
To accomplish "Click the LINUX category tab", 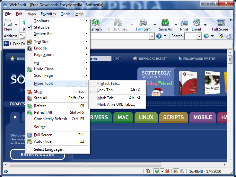I will pos(146,117).
